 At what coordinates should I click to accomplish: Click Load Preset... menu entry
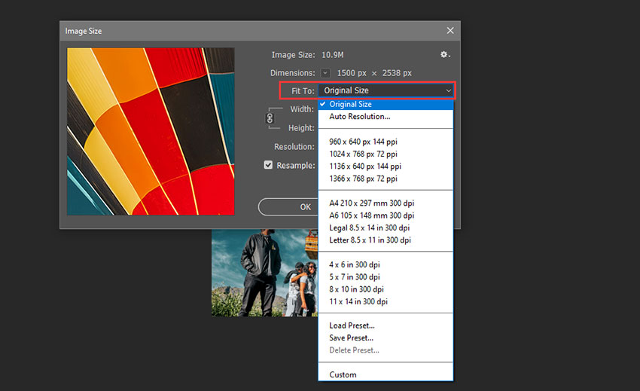tap(386, 325)
